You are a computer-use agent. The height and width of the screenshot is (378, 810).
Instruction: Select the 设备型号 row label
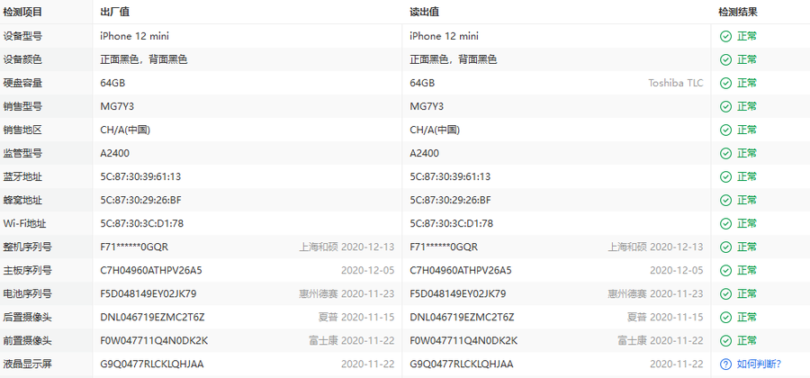(x=22, y=36)
